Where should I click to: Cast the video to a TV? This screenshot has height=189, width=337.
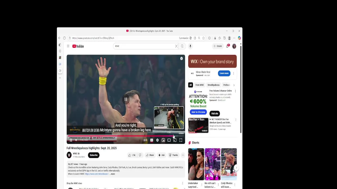point(175,140)
